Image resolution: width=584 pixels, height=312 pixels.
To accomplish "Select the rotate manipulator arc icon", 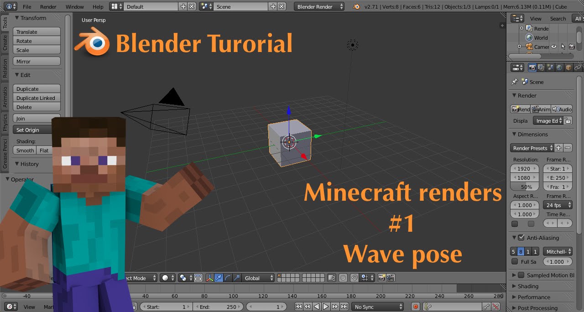I will [x=228, y=278].
